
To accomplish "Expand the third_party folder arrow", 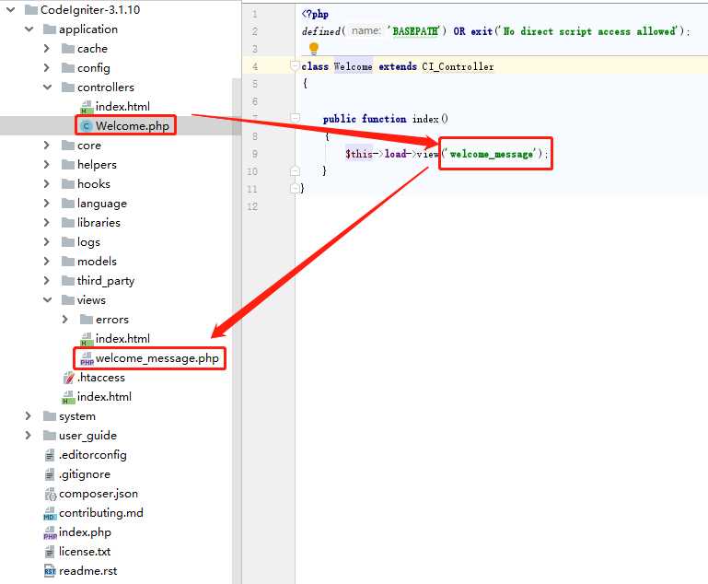I will [x=47, y=280].
